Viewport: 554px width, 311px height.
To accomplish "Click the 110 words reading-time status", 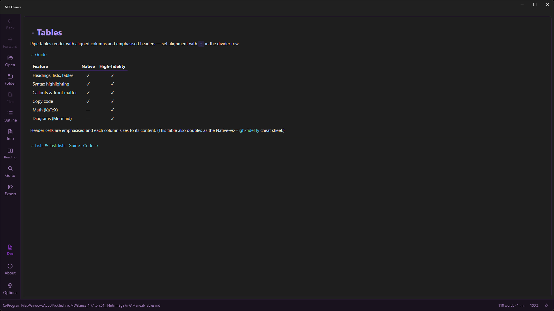I will [x=512, y=306].
